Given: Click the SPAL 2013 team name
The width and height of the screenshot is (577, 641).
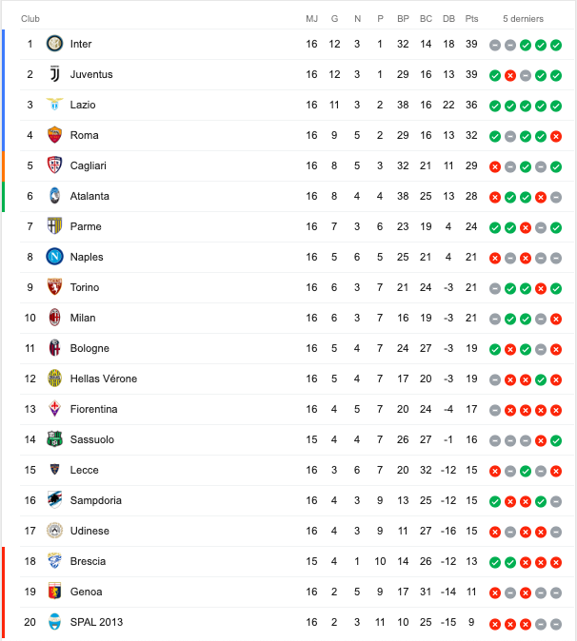Looking at the screenshot, I should 96,622.
